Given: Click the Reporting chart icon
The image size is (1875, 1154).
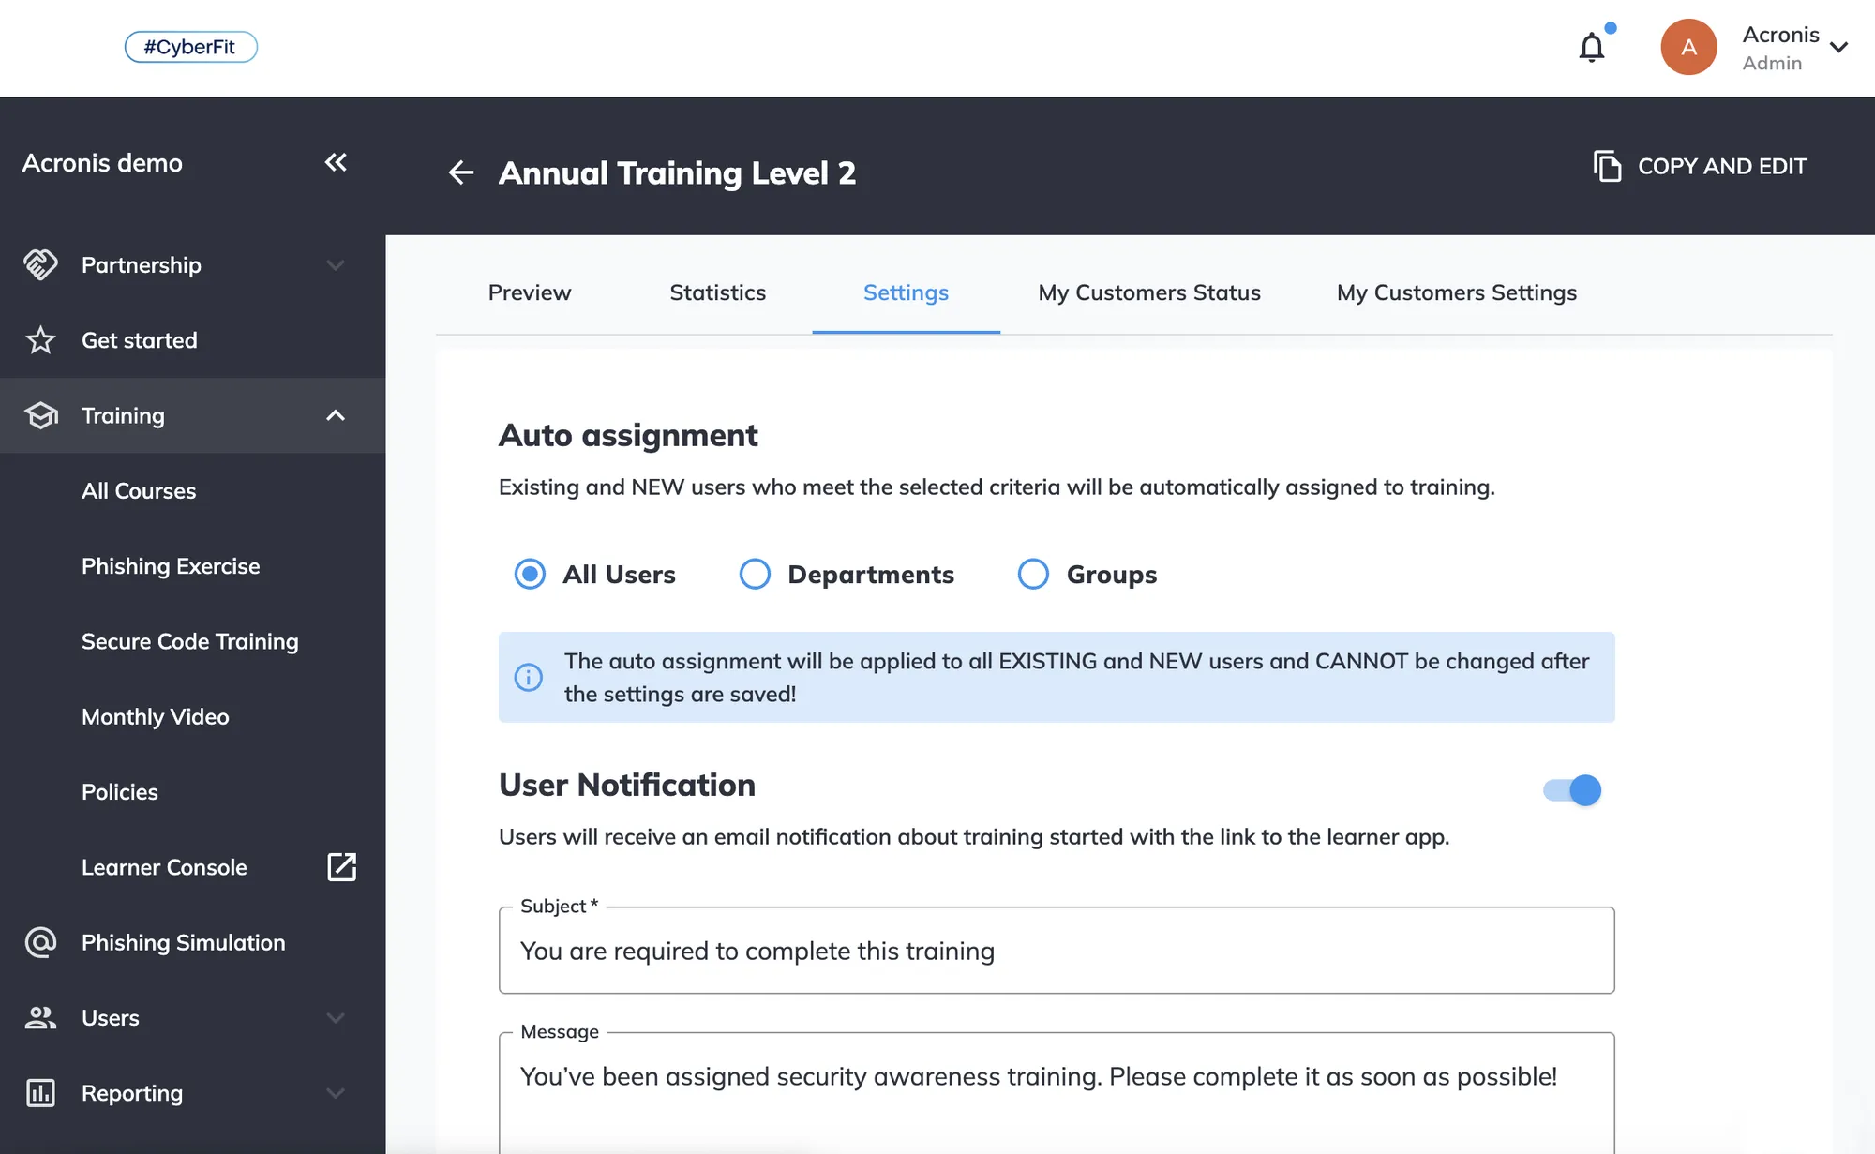Looking at the screenshot, I should tap(40, 1093).
